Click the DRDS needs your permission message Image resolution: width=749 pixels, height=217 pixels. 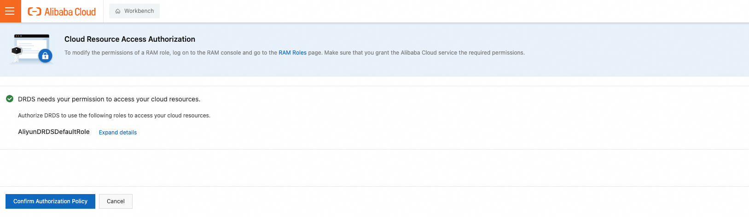(109, 99)
